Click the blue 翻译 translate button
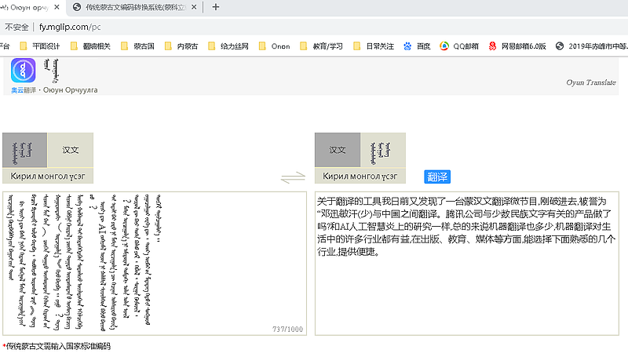 [x=437, y=177]
